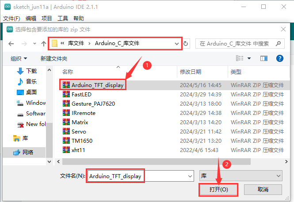294x202 pixels.
Task: Click the xht11 zip file icon
Action: [x=66, y=150]
